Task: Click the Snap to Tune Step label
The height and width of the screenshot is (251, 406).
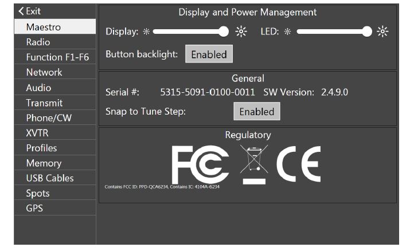Action: 146,111
